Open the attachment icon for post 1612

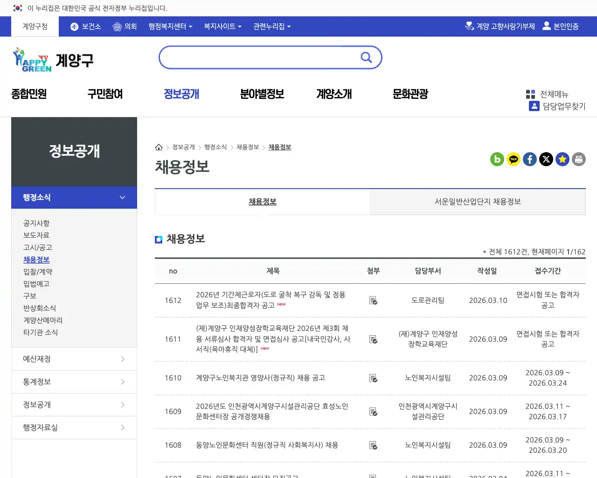click(x=373, y=301)
